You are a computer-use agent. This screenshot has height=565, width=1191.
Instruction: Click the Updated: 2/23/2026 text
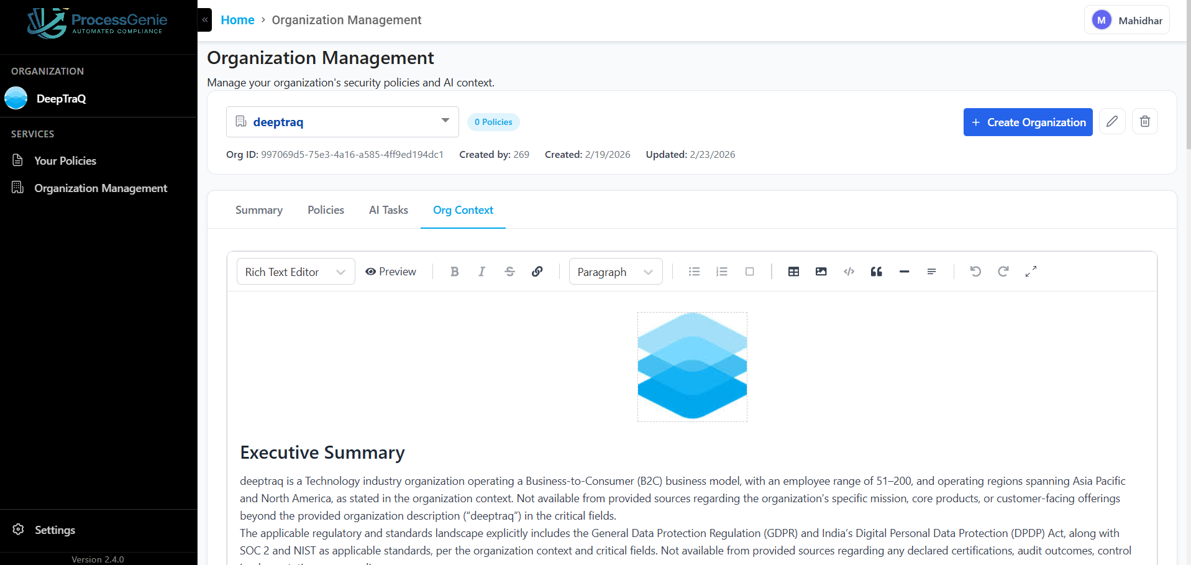click(690, 154)
